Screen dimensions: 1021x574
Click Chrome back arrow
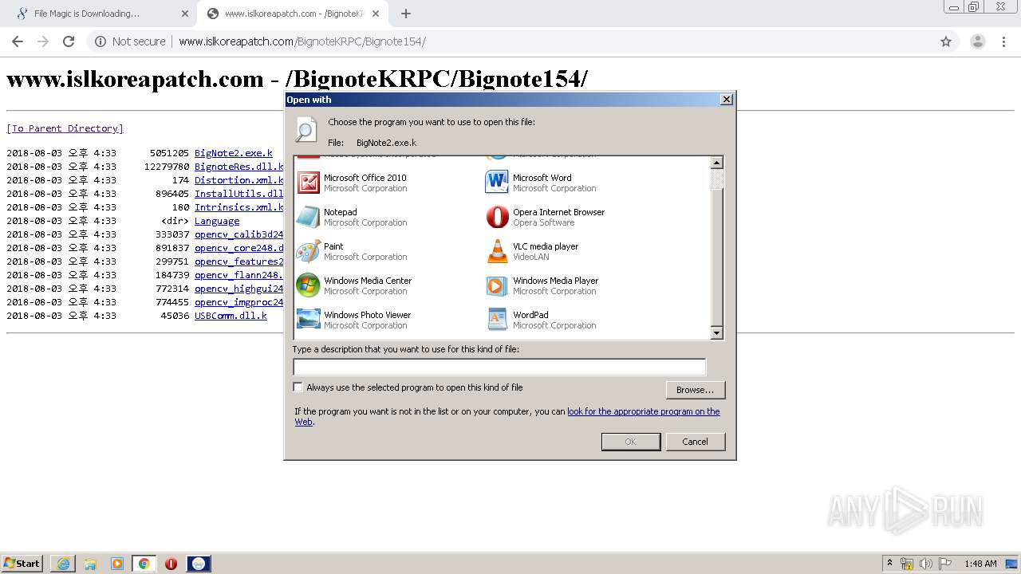coord(18,41)
